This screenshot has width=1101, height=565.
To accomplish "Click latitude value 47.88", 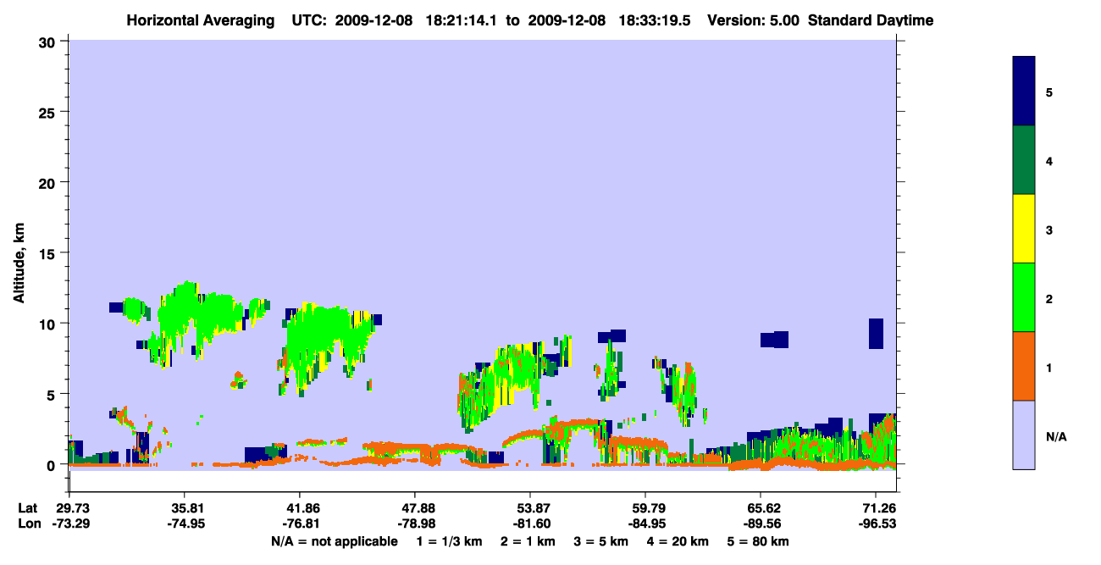I will point(414,508).
